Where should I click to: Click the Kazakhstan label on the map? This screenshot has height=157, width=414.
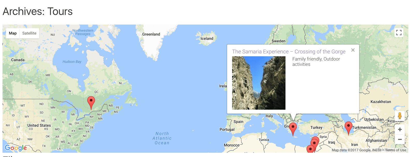click(x=381, y=102)
